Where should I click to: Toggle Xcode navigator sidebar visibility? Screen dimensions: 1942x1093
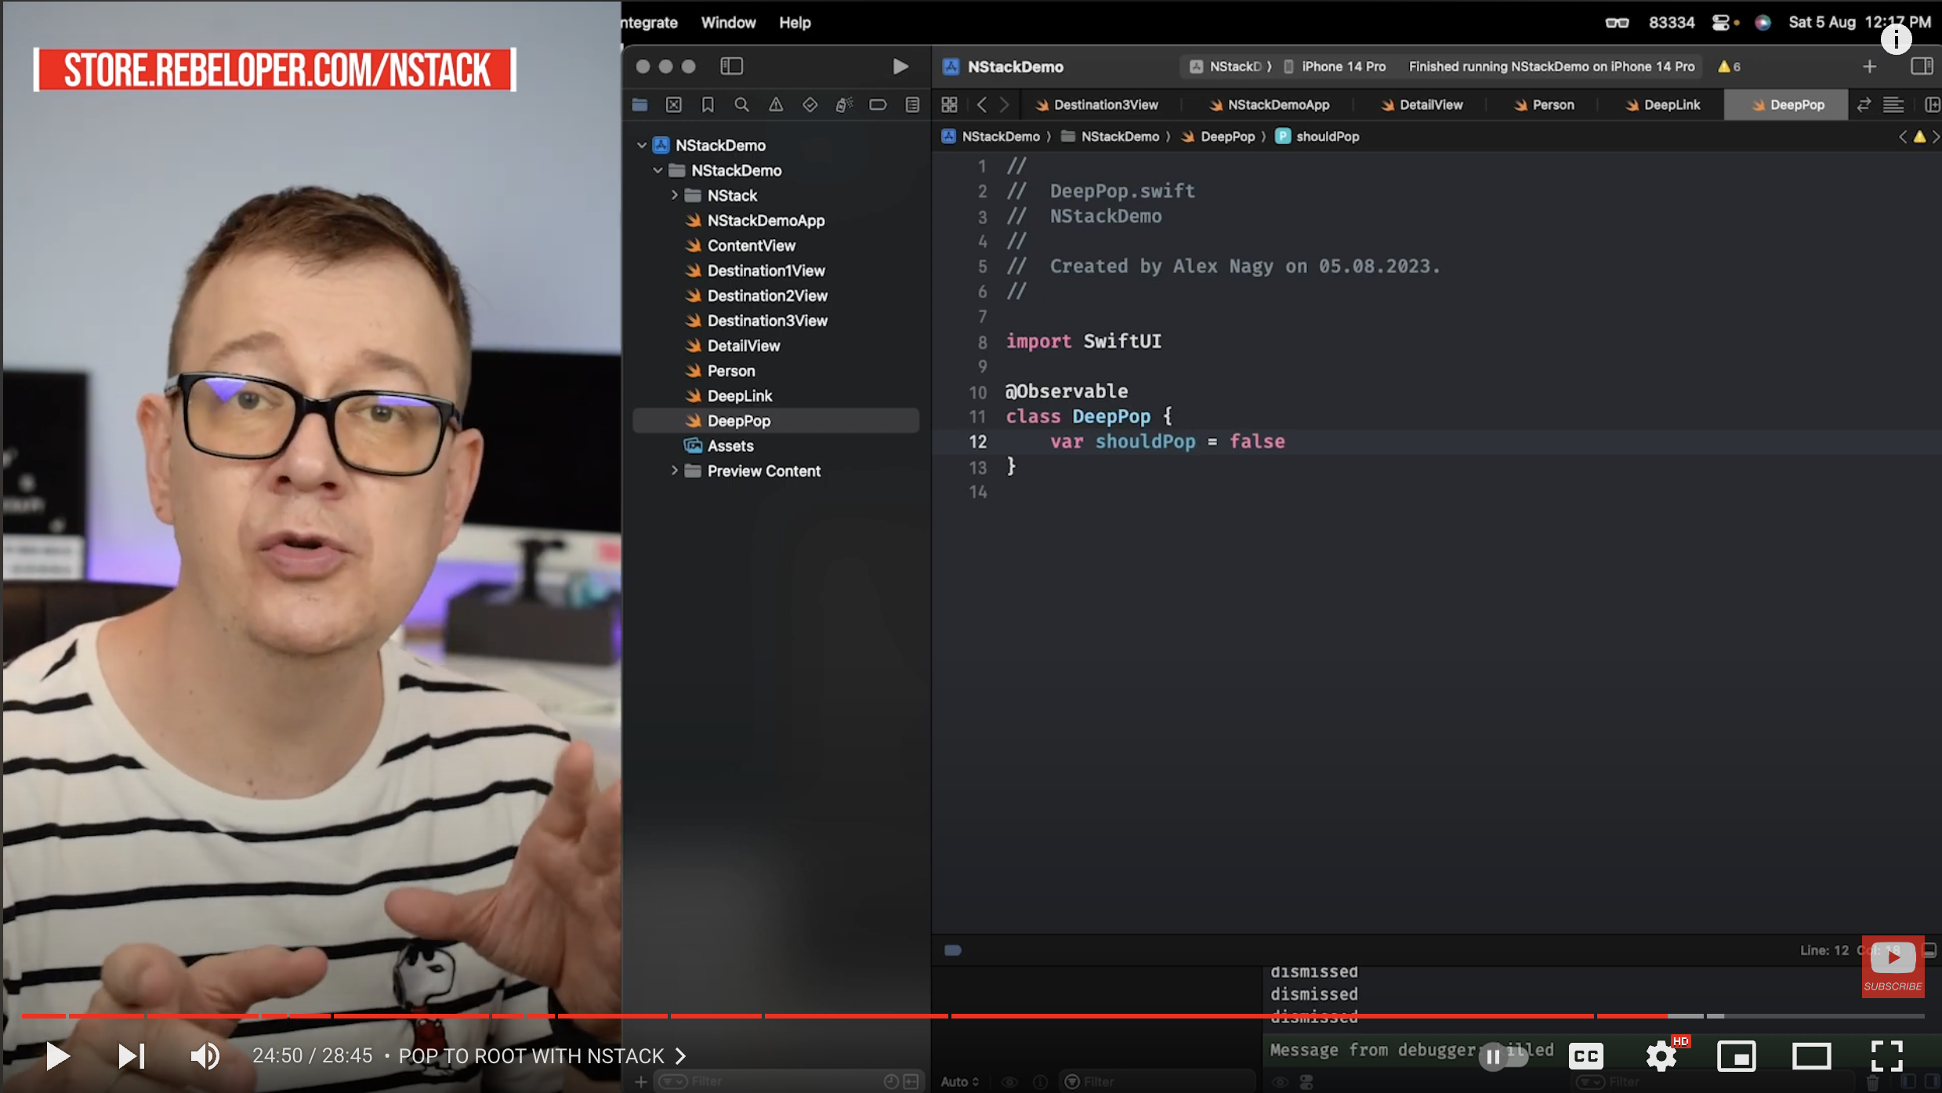pos(731,67)
